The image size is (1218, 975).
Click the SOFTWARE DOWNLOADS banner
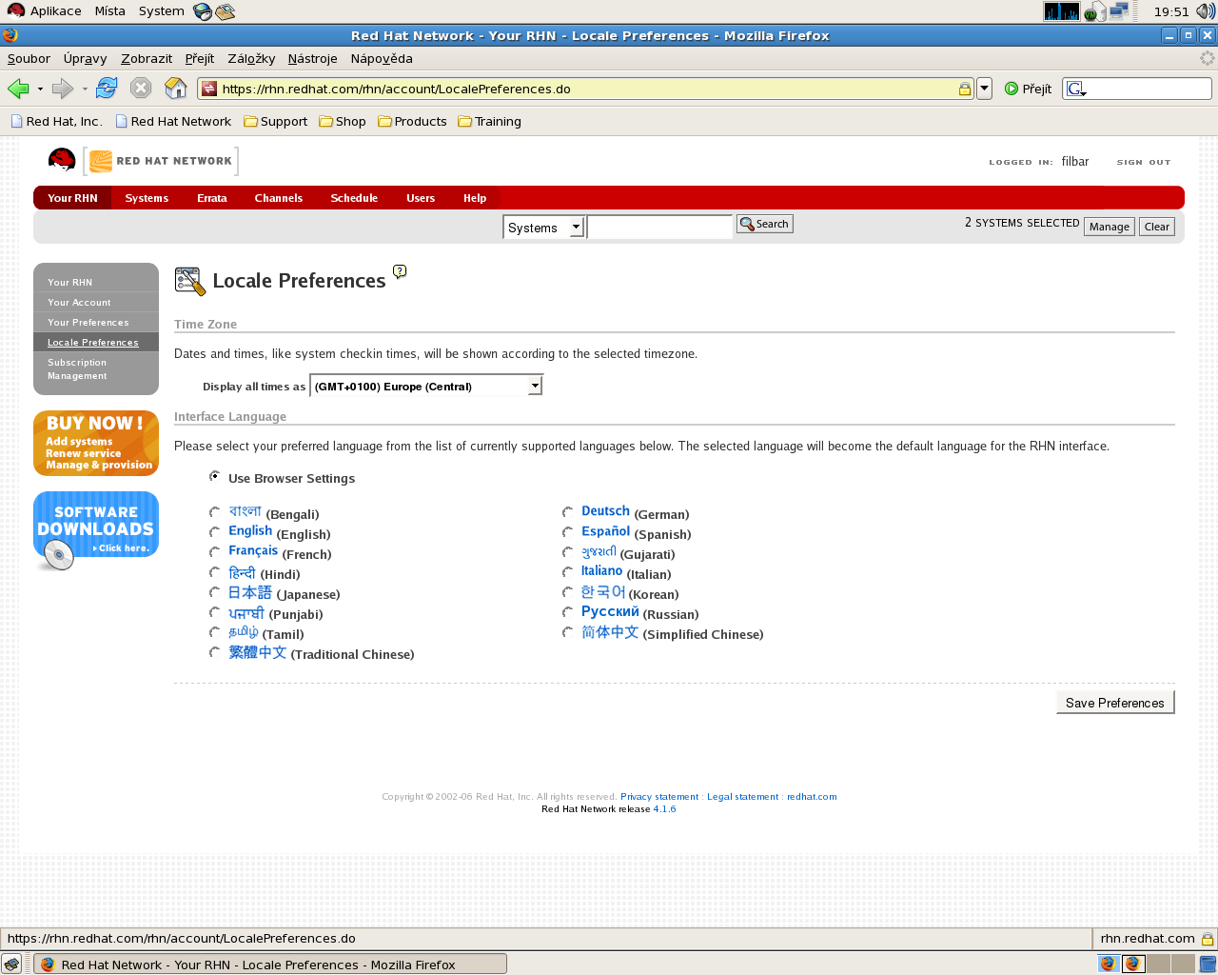[x=95, y=529]
